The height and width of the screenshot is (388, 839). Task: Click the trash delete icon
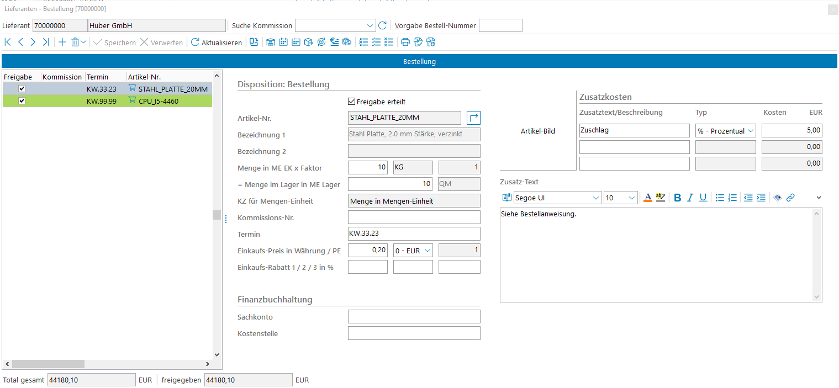(76, 42)
